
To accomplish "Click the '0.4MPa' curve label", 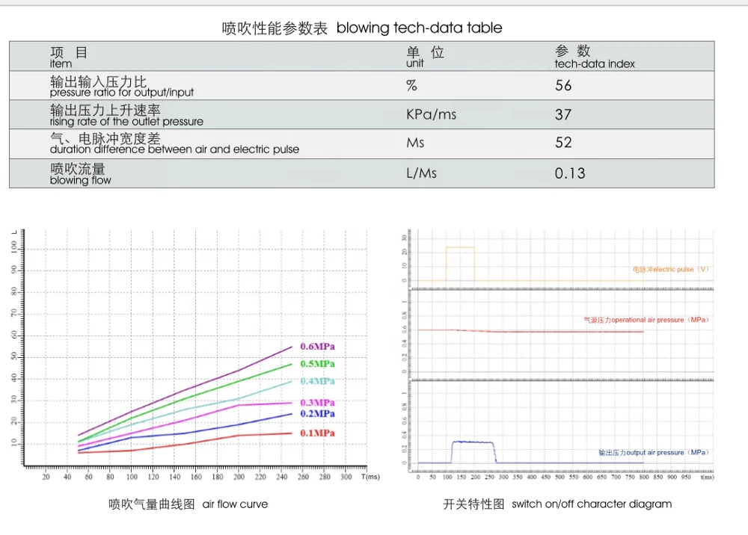I will (x=317, y=381).
